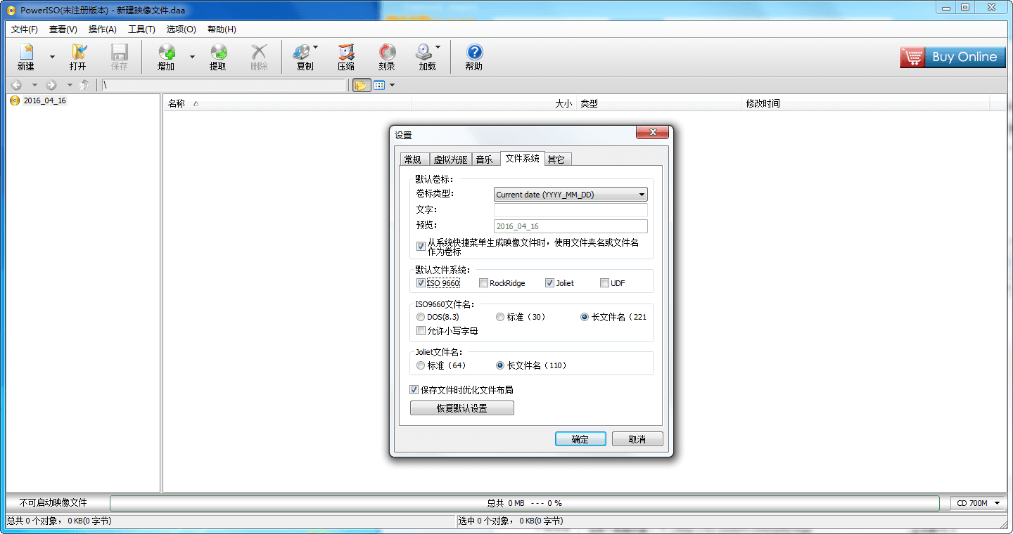Sort by the 修改时间 column header
The width and height of the screenshot is (1013, 534).
(866, 103)
